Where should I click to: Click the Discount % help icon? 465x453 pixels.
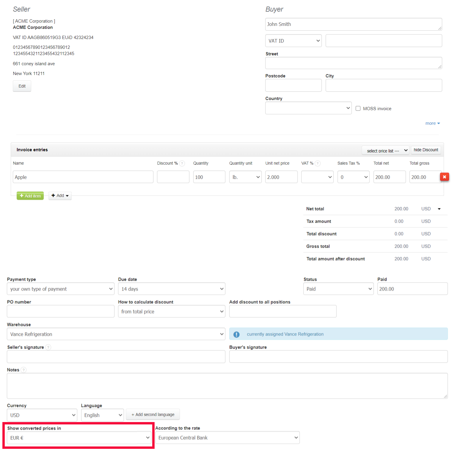(182, 163)
